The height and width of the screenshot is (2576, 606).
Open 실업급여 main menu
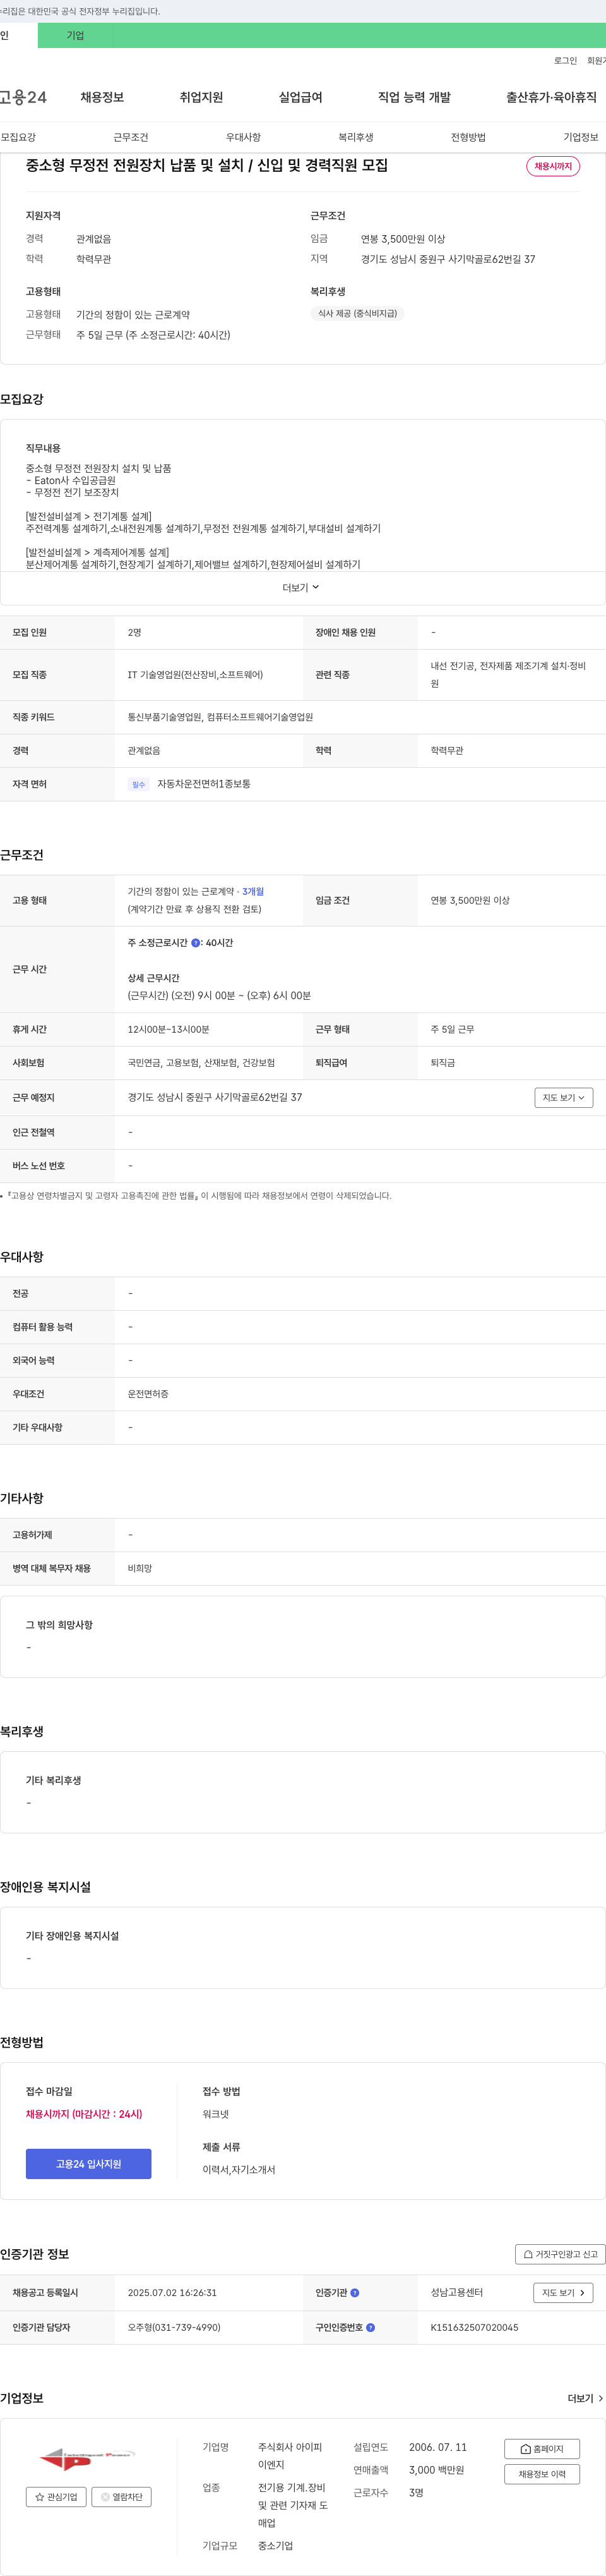[x=300, y=97]
